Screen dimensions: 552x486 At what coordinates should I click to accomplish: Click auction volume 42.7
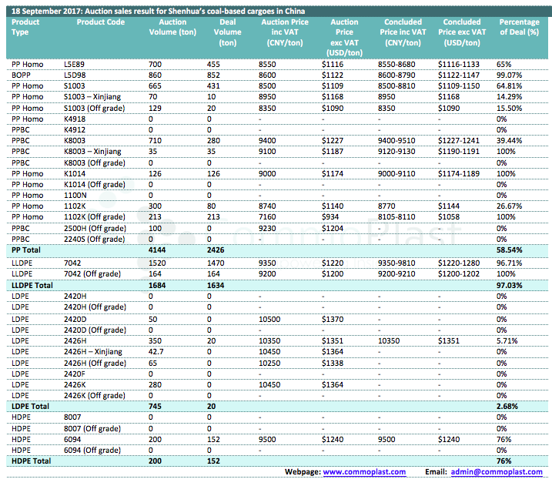point(156,352)
